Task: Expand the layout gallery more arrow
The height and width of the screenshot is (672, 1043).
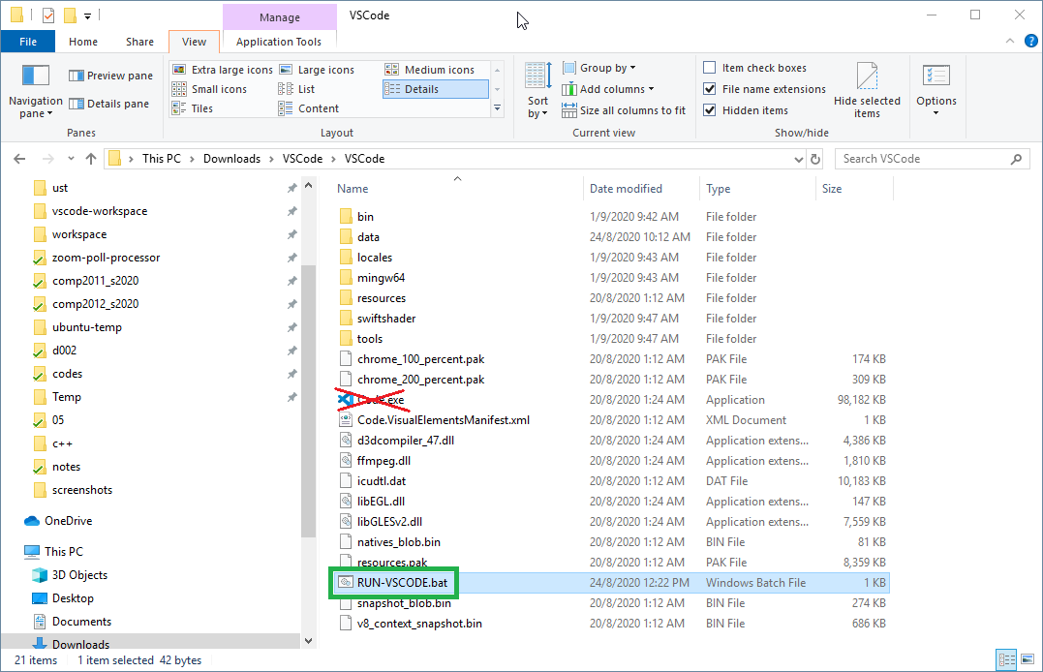Action: 498,109
